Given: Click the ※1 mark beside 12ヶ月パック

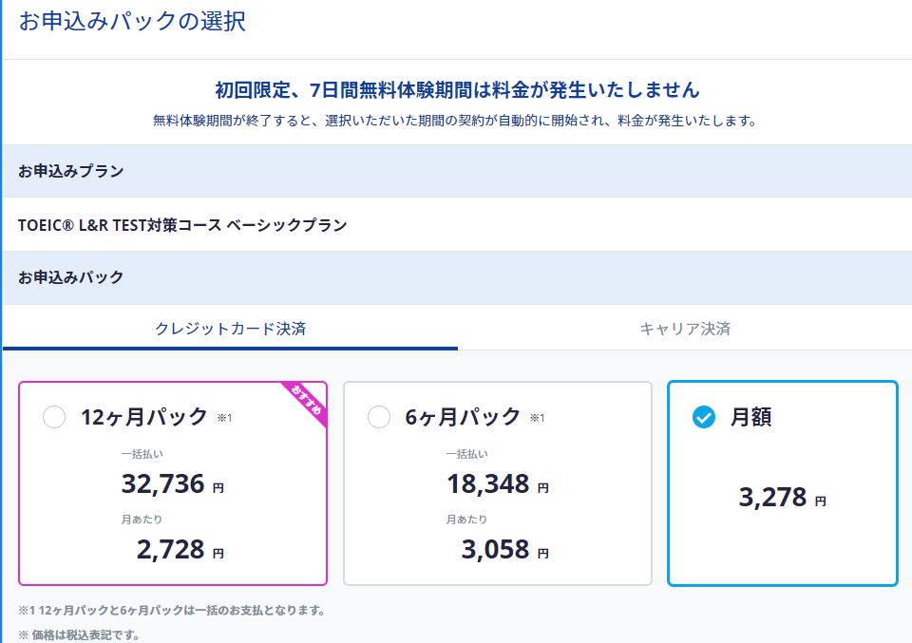Looking at the screenshot, I should coord(224,418).
